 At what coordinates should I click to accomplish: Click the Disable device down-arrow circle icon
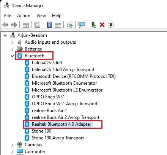(x=111, y=25)
